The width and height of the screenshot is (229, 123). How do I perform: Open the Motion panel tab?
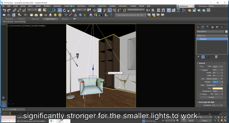pyautogui.click(x=212, y=27)
